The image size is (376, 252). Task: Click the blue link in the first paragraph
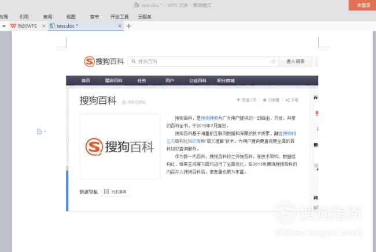point(209,118)
